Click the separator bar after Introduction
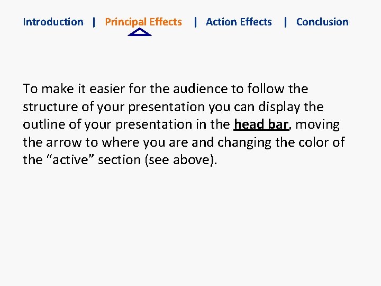This screenshot has height=286, width=381. point(94,22)
